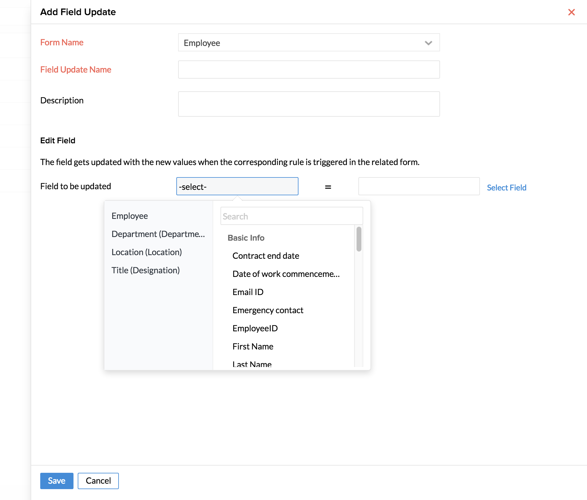Choose the EmployeeID field option
This screenshot has height=500, width=587.
[x=255, y=328]
